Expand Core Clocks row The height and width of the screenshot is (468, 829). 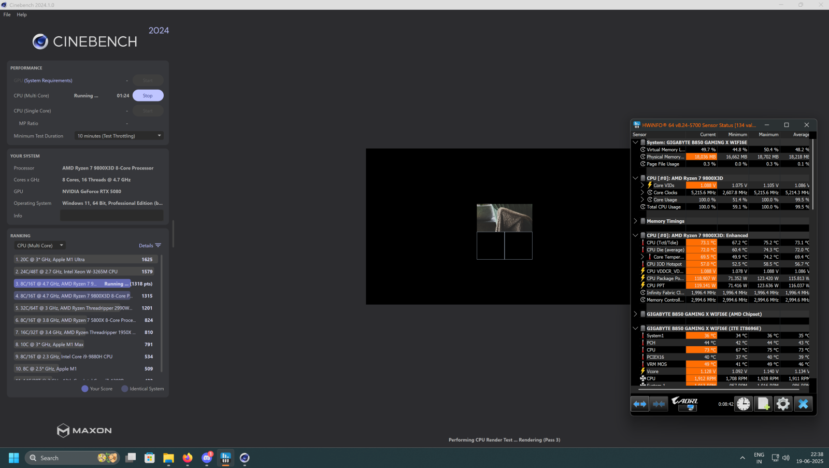pos(642,192)
